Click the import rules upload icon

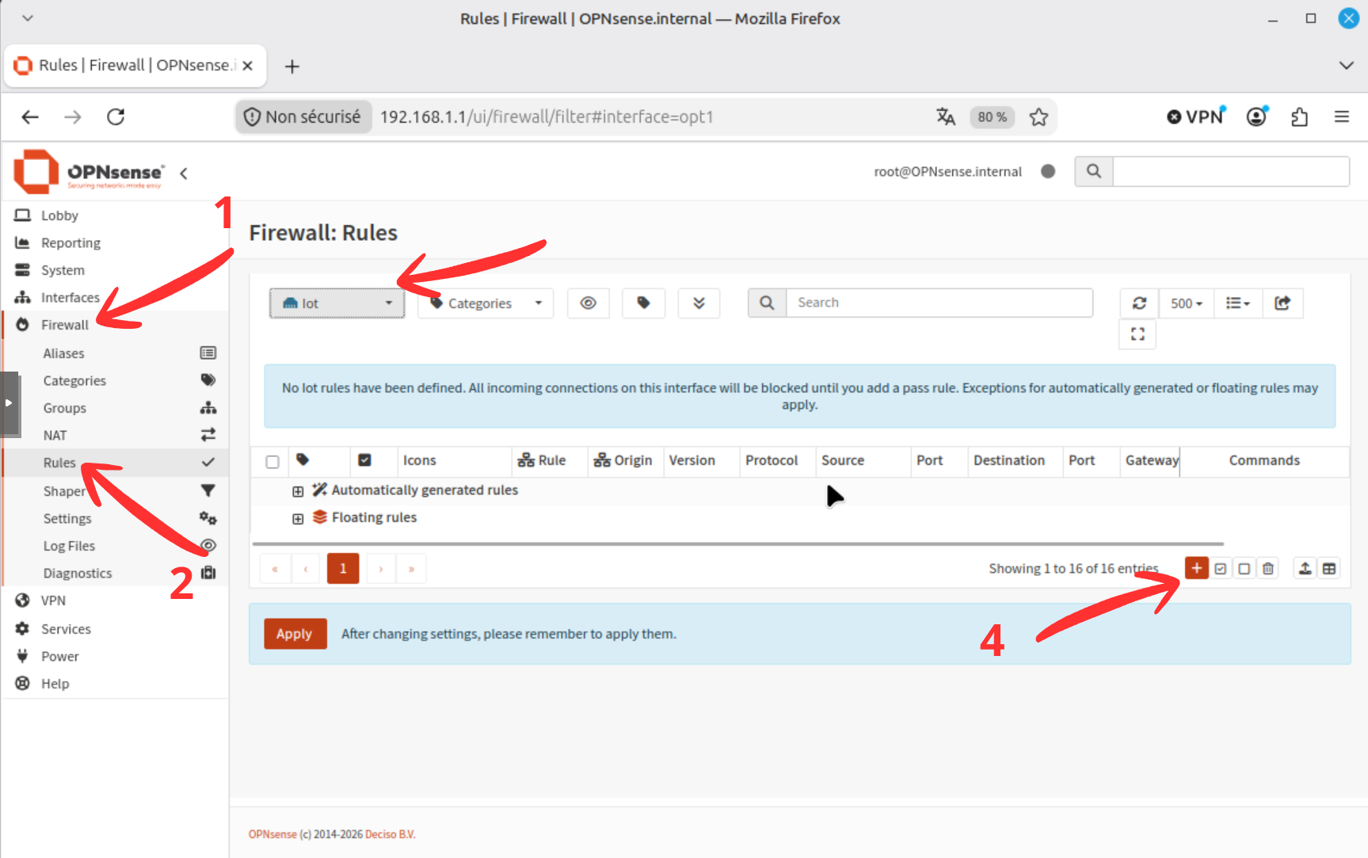click(x=1305, y=568)
